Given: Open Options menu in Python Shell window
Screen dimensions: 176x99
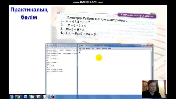Looking at the screenshot, I should pos(66,48).
